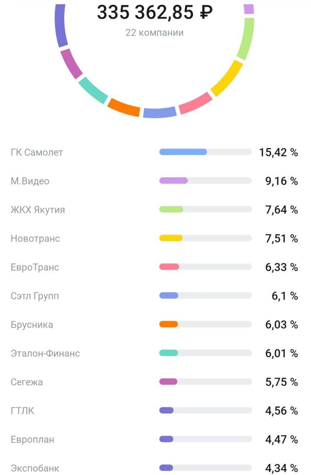Click the 22 компании counter text
The width and height of the screenshot is (311, 475).
tap(155, 33)
